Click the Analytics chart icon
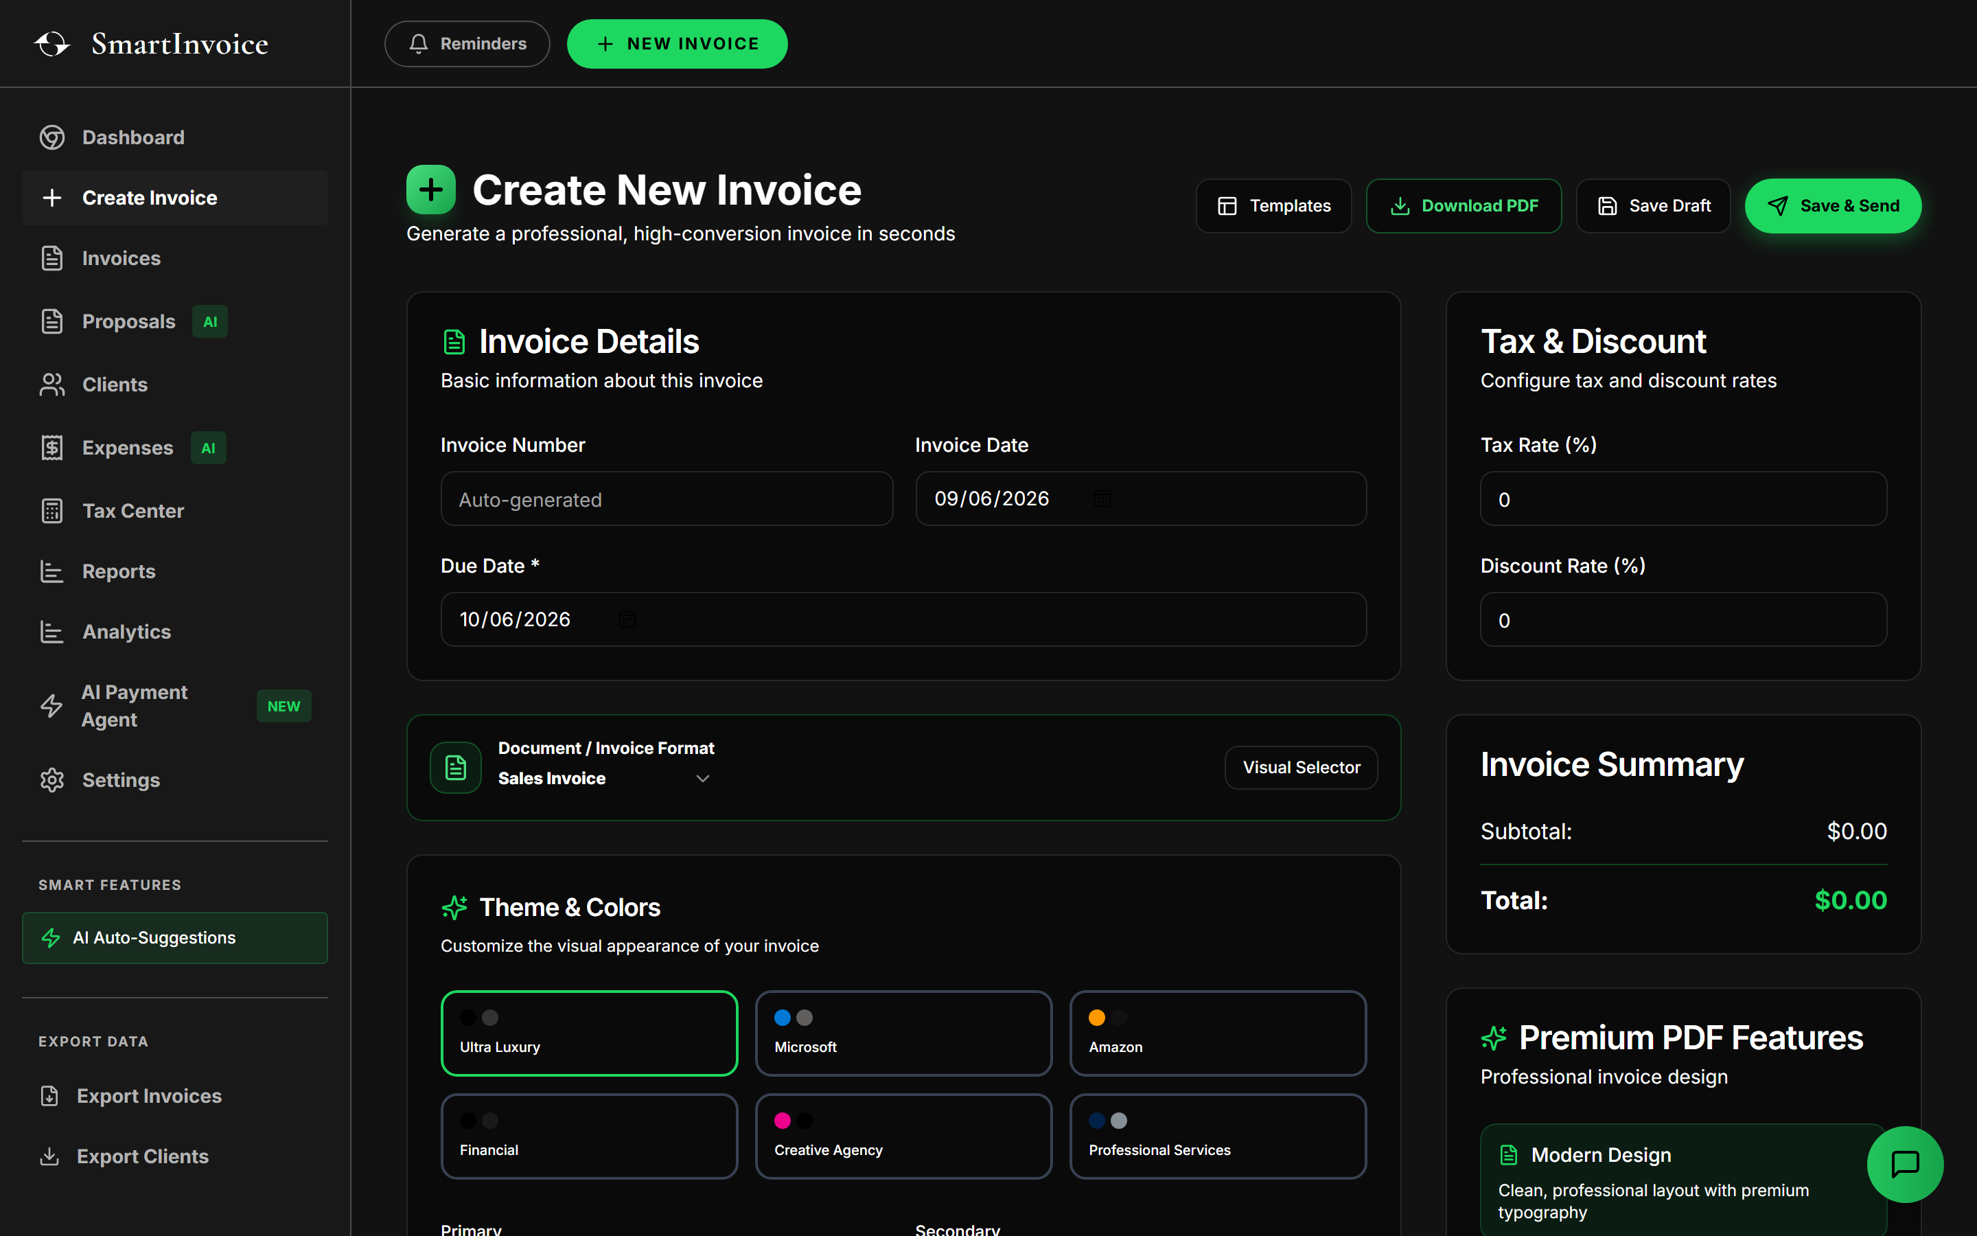This screenshot has height=1236, width=1977. click(x=52, y=632)
